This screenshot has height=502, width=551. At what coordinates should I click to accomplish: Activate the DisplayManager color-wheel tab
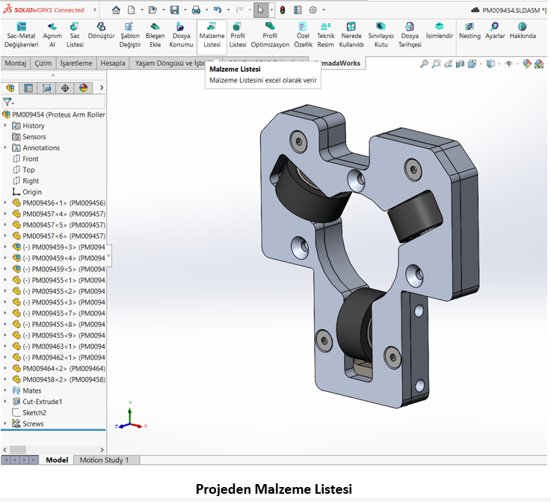[x=83, y=88]
